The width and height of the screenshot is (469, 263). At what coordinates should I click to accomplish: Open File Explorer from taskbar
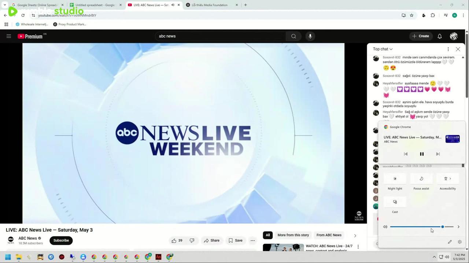coord(19,257)
